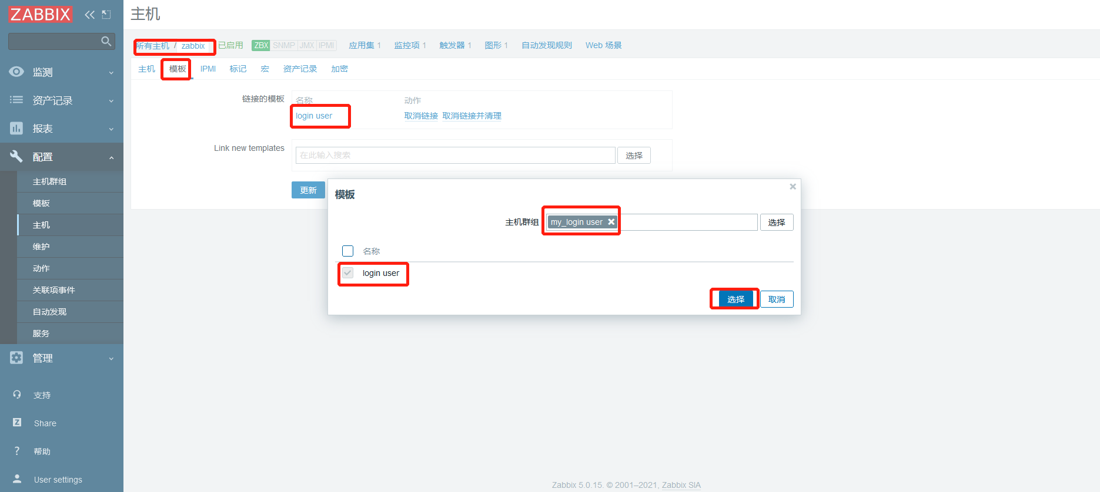1100x492 pixels.
Task: Click the Z icon for Share
Action: (17, 422)
